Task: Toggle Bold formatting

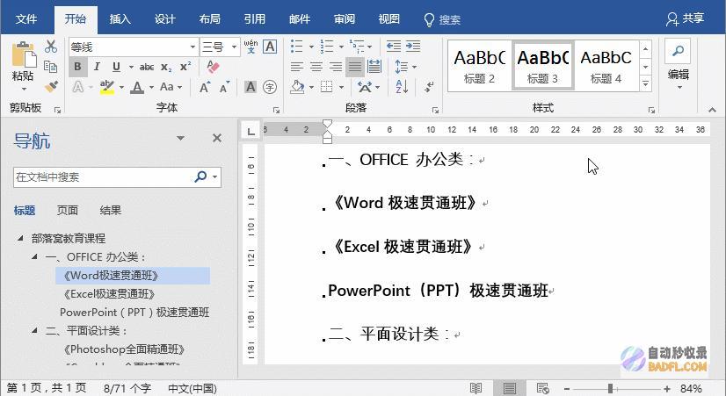Action: pyautogui.click(x=77, y=67)
